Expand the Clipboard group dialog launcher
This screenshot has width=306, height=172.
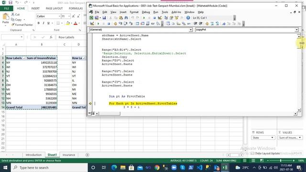pos(33,30)
